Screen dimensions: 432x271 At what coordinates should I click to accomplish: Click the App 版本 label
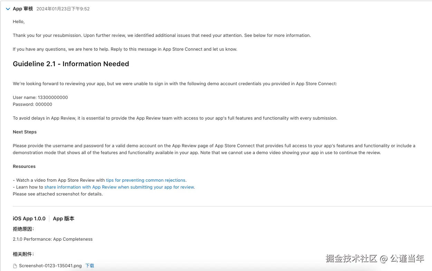point(64,219)
